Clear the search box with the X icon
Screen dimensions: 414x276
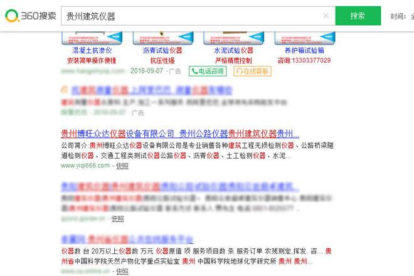pos(326,16)
